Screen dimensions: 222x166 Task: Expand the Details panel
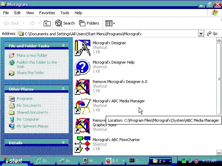pos(63,142)
